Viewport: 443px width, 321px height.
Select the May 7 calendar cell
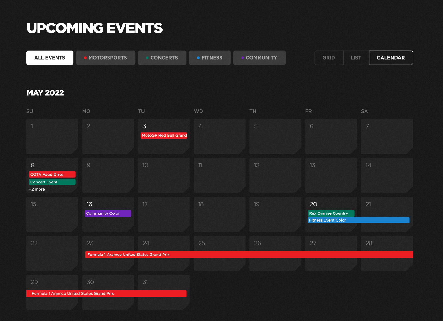(387, 136)
